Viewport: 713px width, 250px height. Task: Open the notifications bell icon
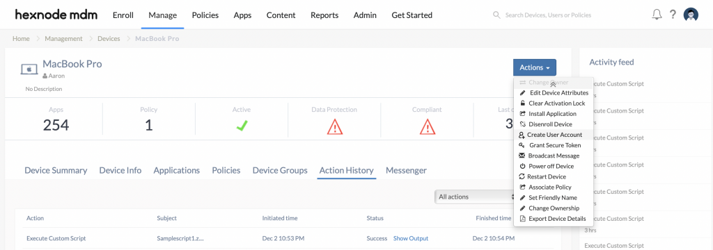(x=657, y=15)
